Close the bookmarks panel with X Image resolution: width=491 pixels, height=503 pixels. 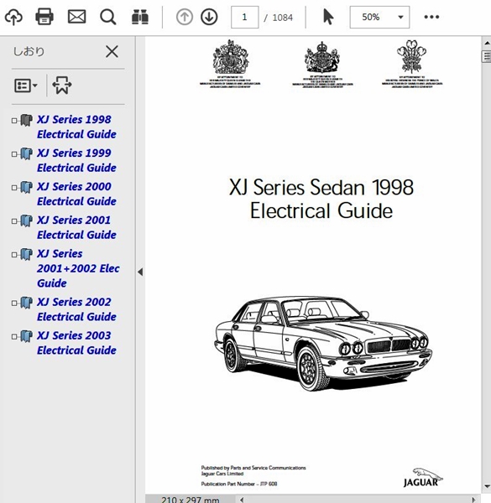(112, 51)
